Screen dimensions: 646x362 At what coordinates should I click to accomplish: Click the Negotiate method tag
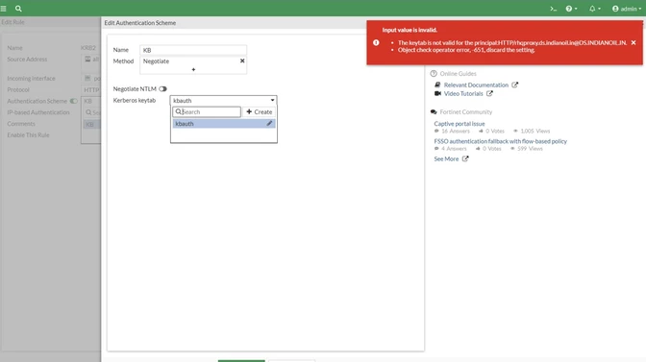(x=156, y=61)
